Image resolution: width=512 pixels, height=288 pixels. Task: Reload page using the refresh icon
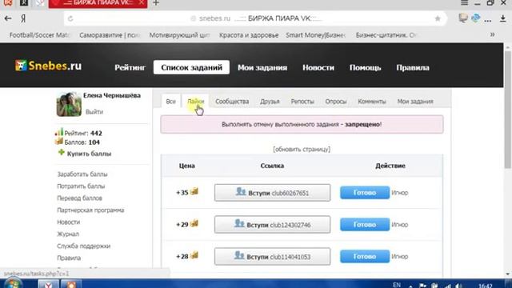click(70, 19)
